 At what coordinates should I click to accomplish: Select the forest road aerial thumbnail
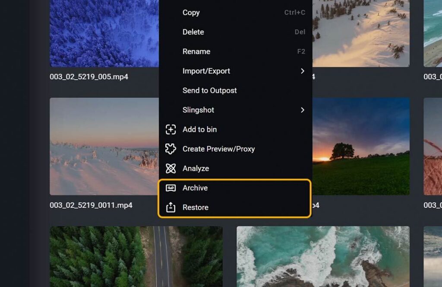tap(136, 256)
